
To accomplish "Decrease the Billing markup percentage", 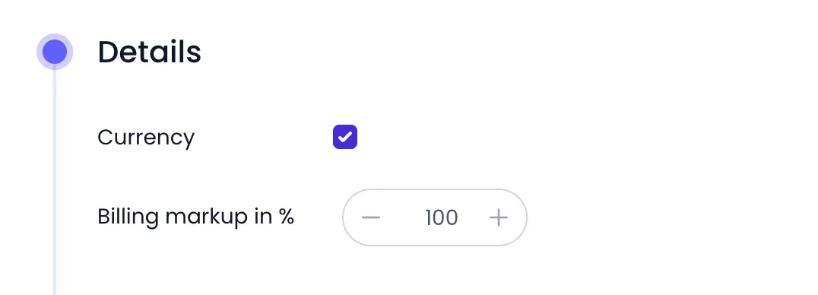I will (371, 217).
